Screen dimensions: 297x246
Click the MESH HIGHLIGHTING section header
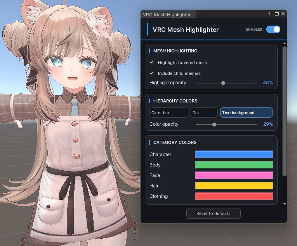[175, 51]
